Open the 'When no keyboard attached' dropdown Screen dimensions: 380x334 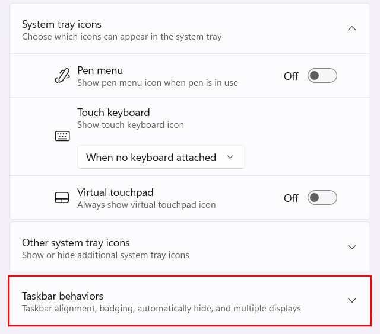point(161,158)
